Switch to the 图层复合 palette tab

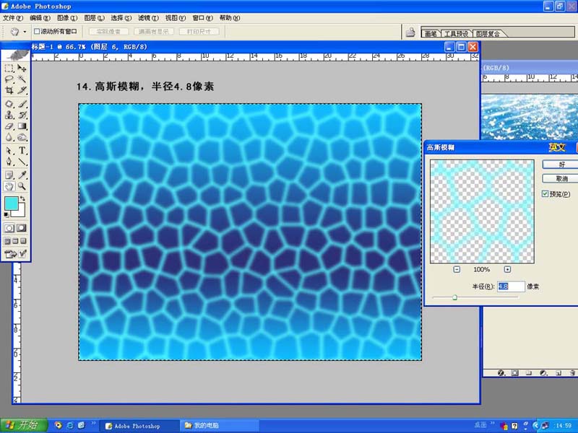tap(488, 33)
